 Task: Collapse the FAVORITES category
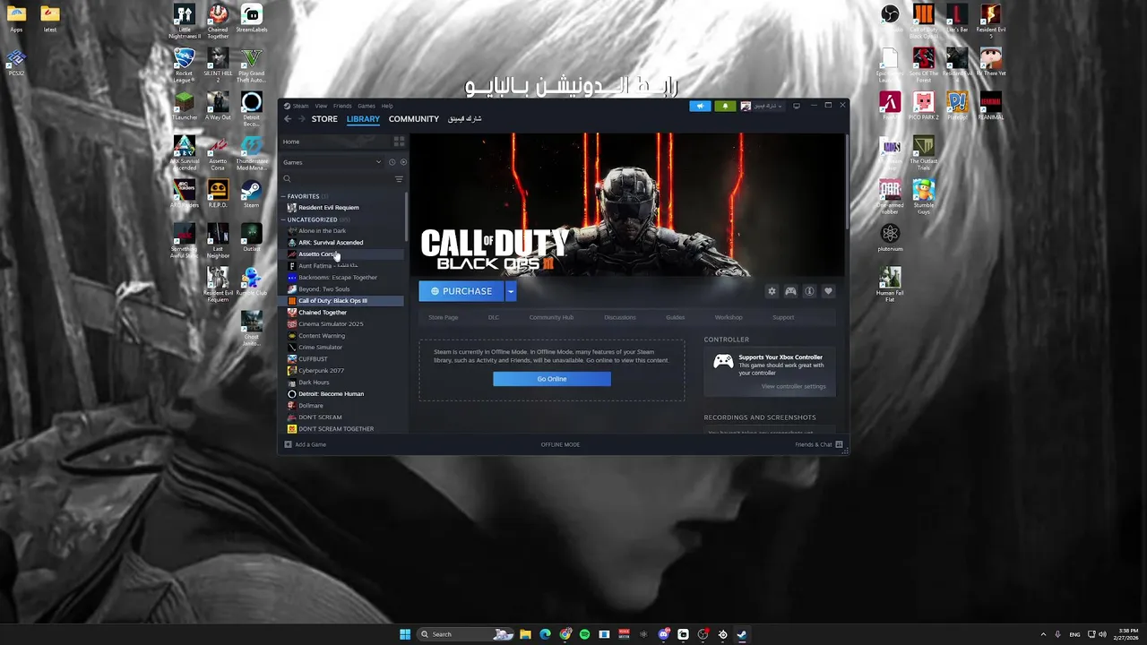pyautogui.click(x=283, y=196)
